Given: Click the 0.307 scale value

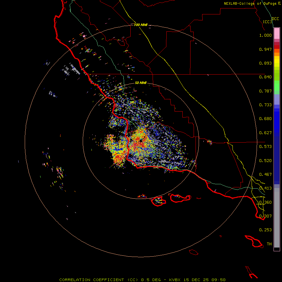Looking at the screenshot, I should (265, 216).
